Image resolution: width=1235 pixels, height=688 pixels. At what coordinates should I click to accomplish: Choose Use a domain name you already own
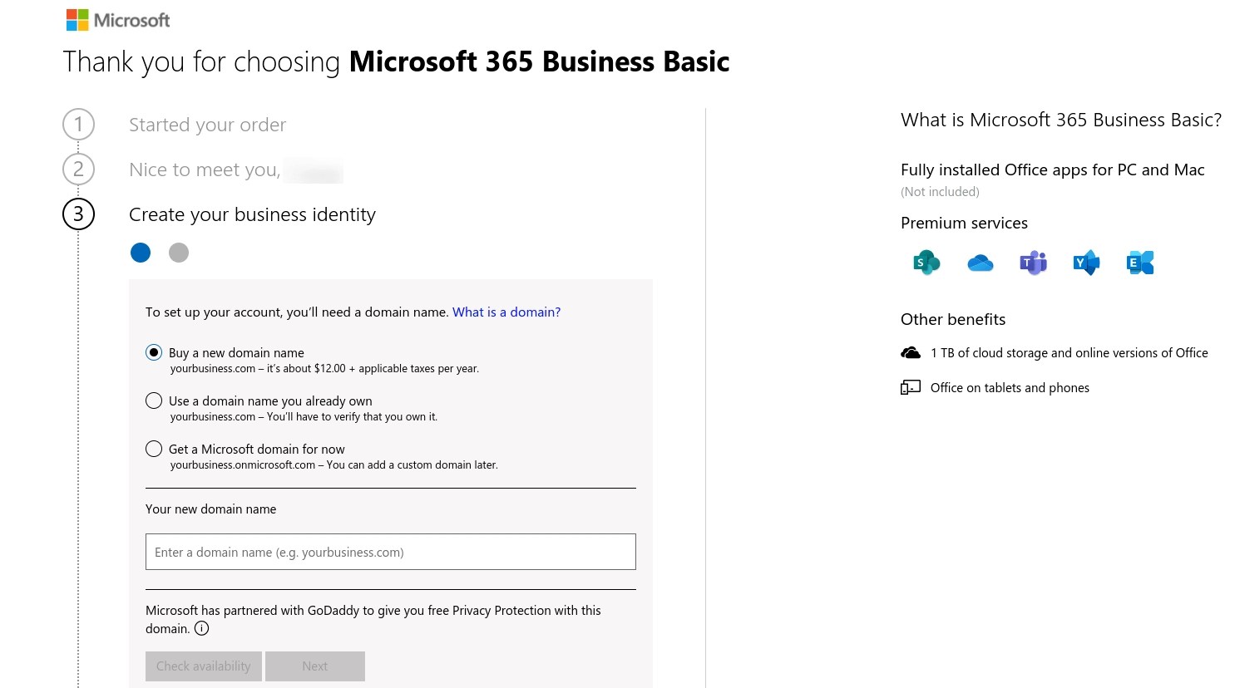coord(154,400)
